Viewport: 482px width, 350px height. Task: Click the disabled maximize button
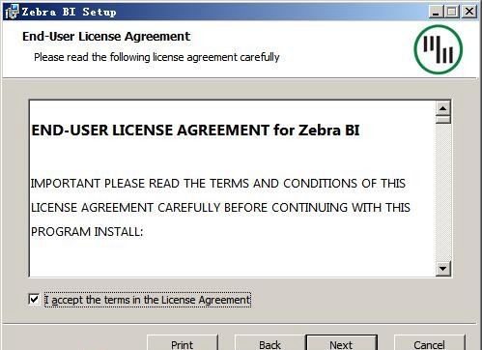coord(452,12)
